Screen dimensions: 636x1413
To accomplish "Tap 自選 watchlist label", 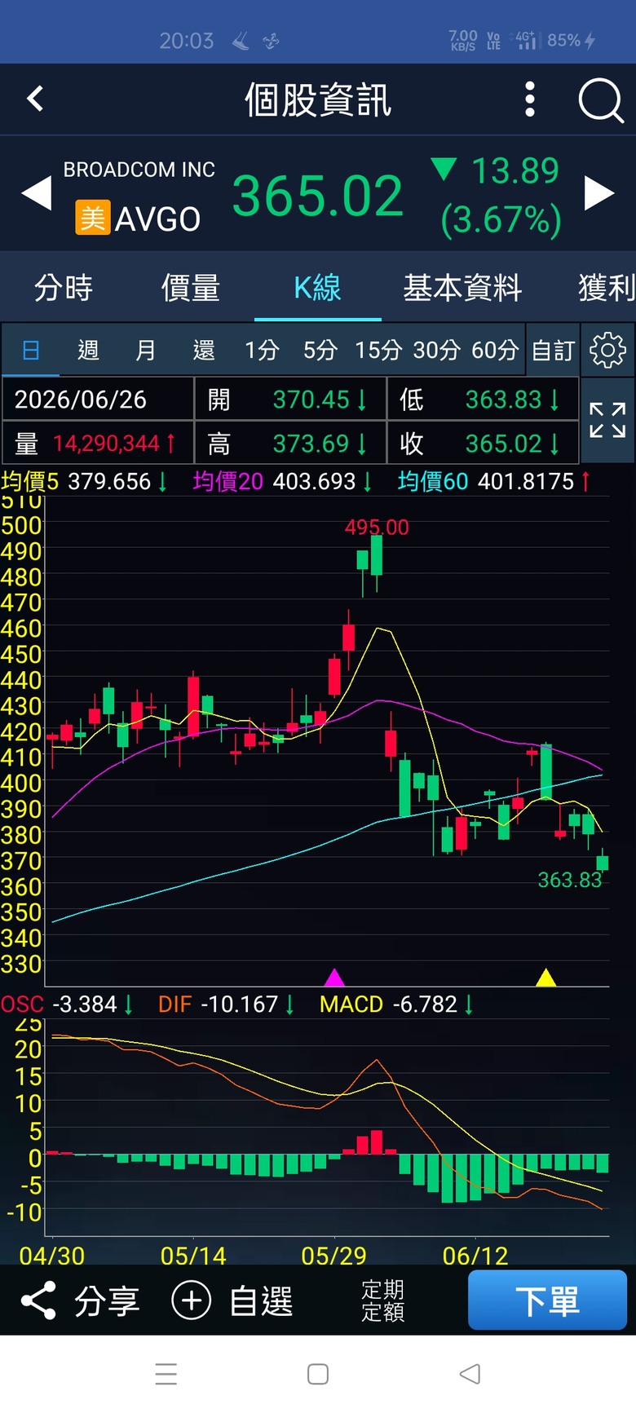I will (261, 1300).
